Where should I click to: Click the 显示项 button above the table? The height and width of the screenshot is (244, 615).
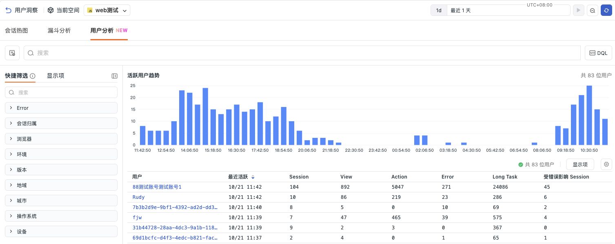[580, 164]
